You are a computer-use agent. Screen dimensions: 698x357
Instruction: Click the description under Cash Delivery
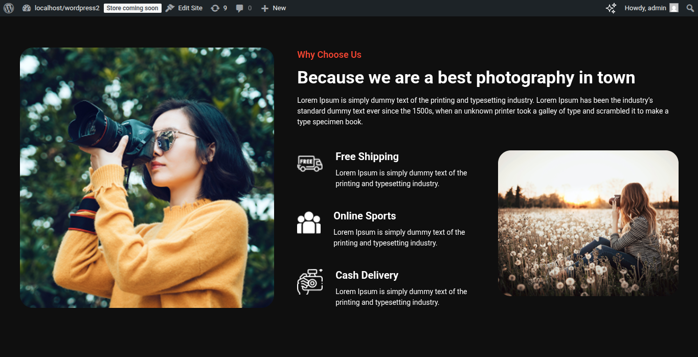pyautogui.click(x=401, y=297)
